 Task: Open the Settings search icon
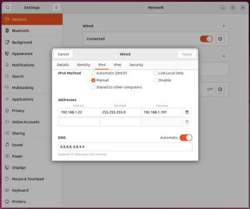tap(7, 7)
